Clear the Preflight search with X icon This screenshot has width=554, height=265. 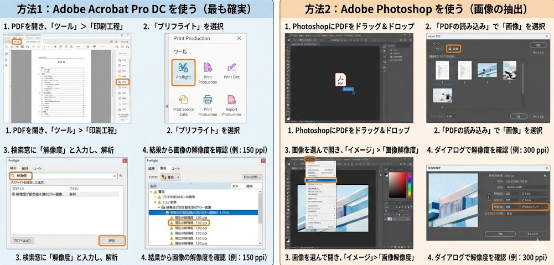pos(115,175)
